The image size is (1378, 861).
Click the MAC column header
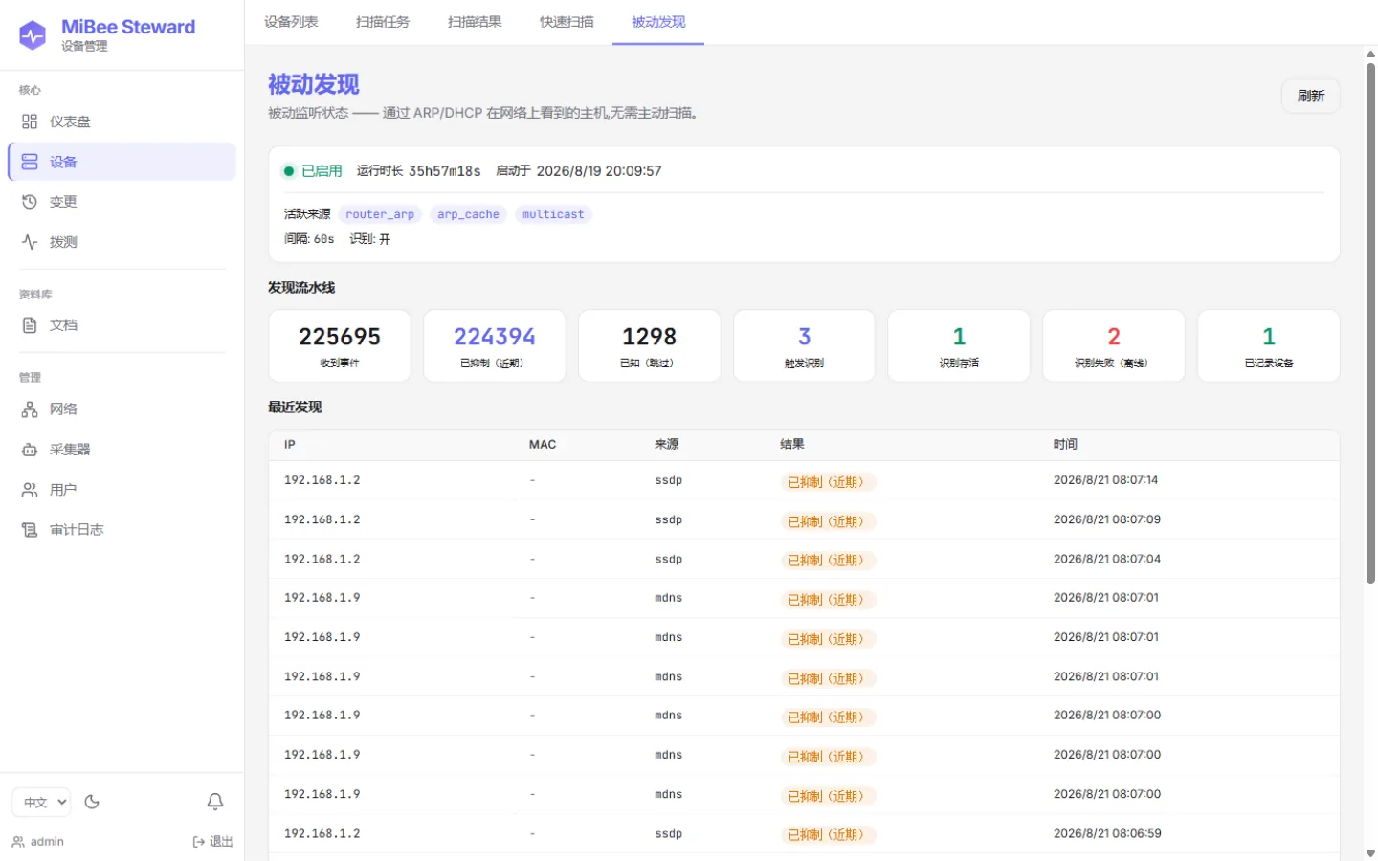pyautogui.click(x=543, y=445)
